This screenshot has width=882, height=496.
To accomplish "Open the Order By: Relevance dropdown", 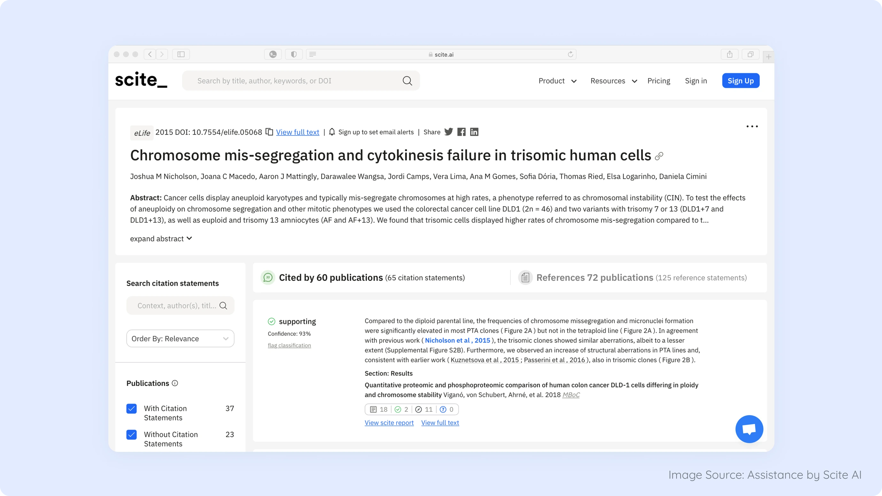I will (180, 338).
